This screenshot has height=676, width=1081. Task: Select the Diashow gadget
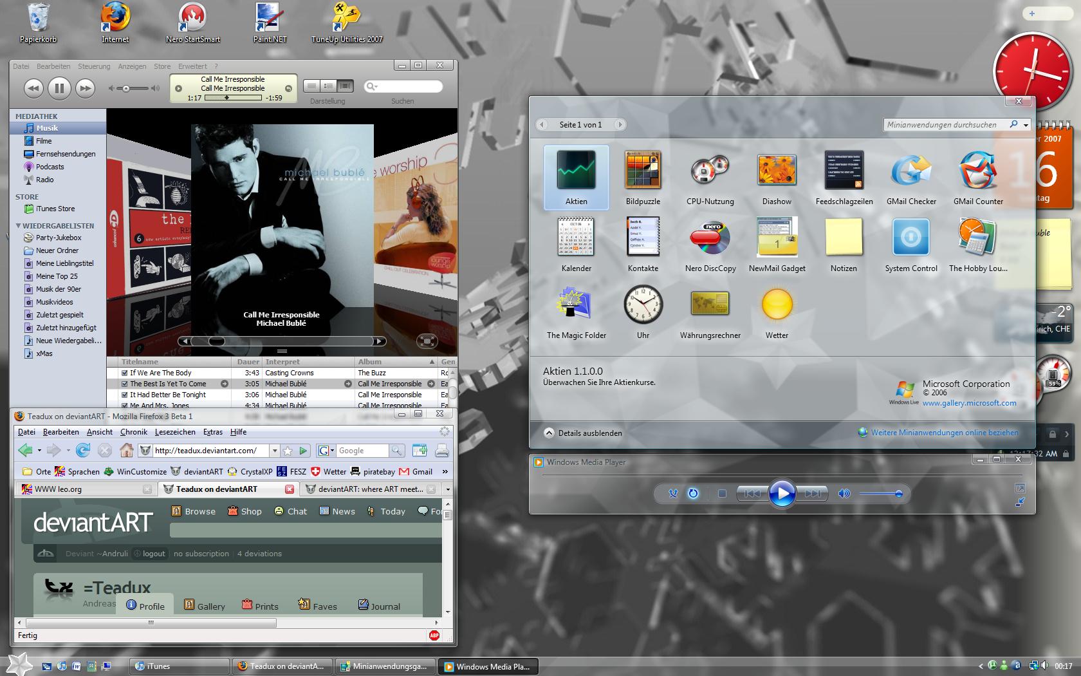[777, 178]
